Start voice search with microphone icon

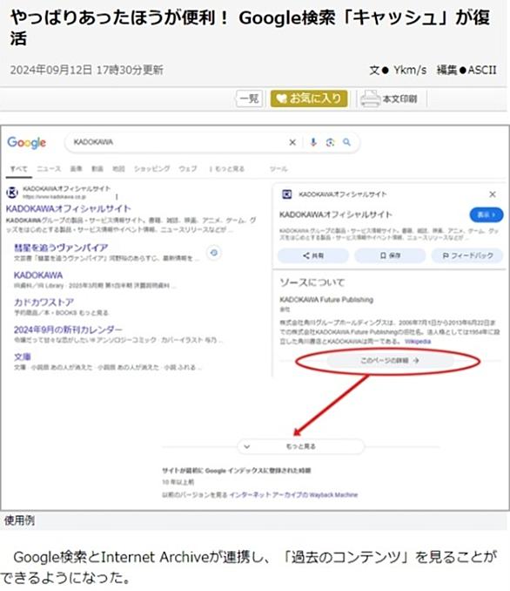(x=313, y=142)
